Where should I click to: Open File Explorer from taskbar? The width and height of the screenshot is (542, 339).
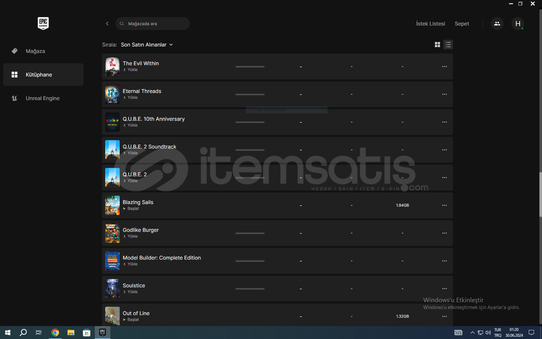pyautogui.click(x=71, y=333)
